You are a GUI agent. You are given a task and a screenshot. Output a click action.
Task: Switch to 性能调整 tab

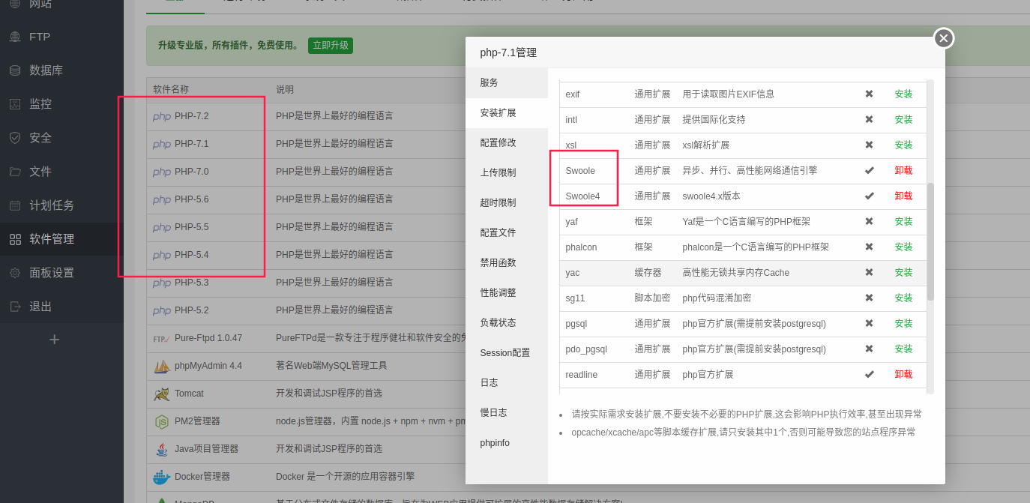(x=507, y=292)
